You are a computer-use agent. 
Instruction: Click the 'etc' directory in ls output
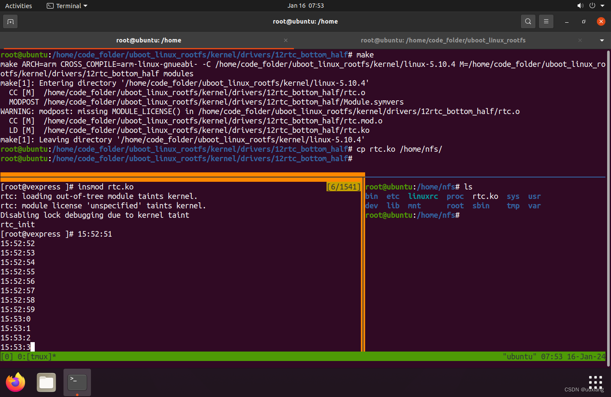tap(393, 196)
